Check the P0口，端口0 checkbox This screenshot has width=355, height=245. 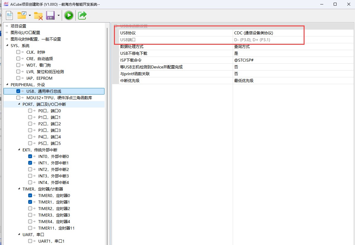(x=30, y=111)
